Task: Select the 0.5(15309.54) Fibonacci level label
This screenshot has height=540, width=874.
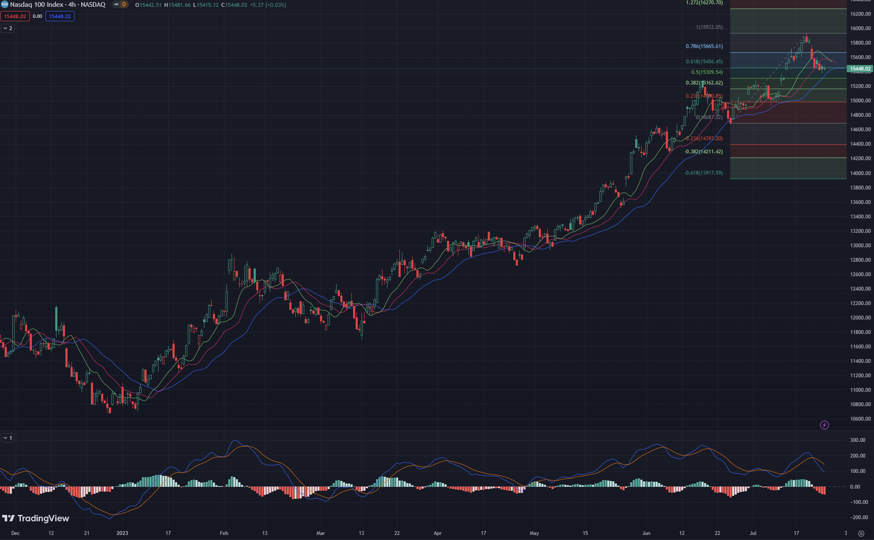Action: pyautogui.click(x=707, y=72)
